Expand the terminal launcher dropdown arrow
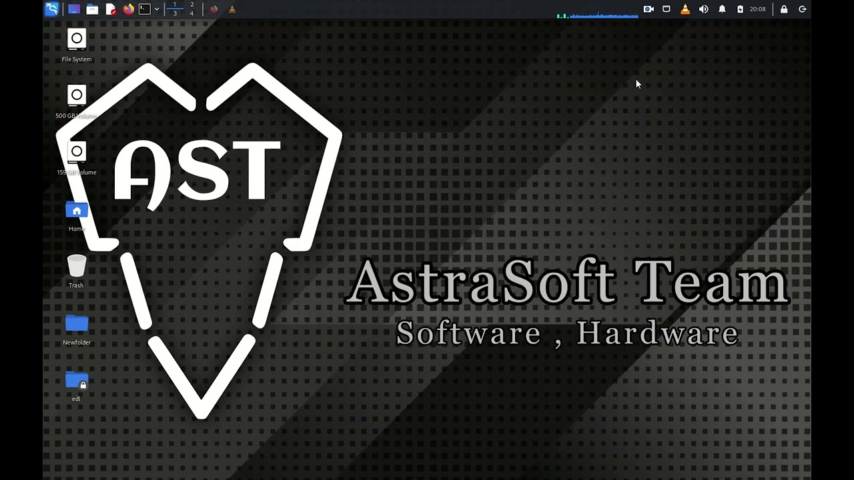The height and width of the screenshot is (480, 854). click(x=157, y=9)
